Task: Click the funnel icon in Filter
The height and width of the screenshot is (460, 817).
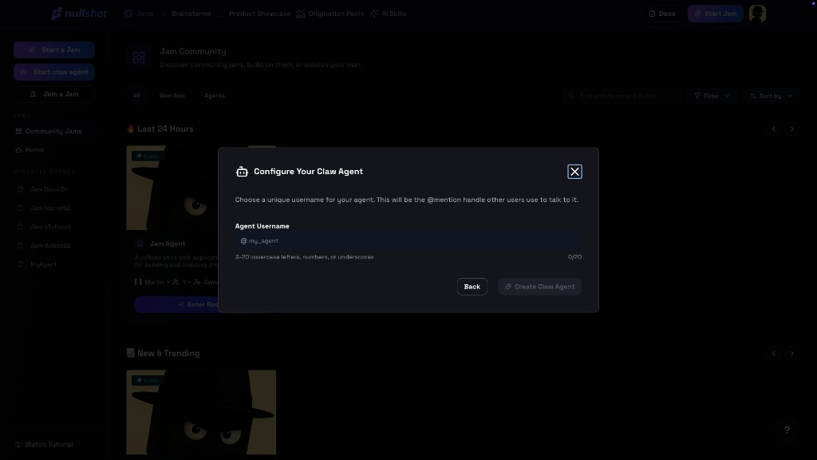Action: tap(697, 96)
